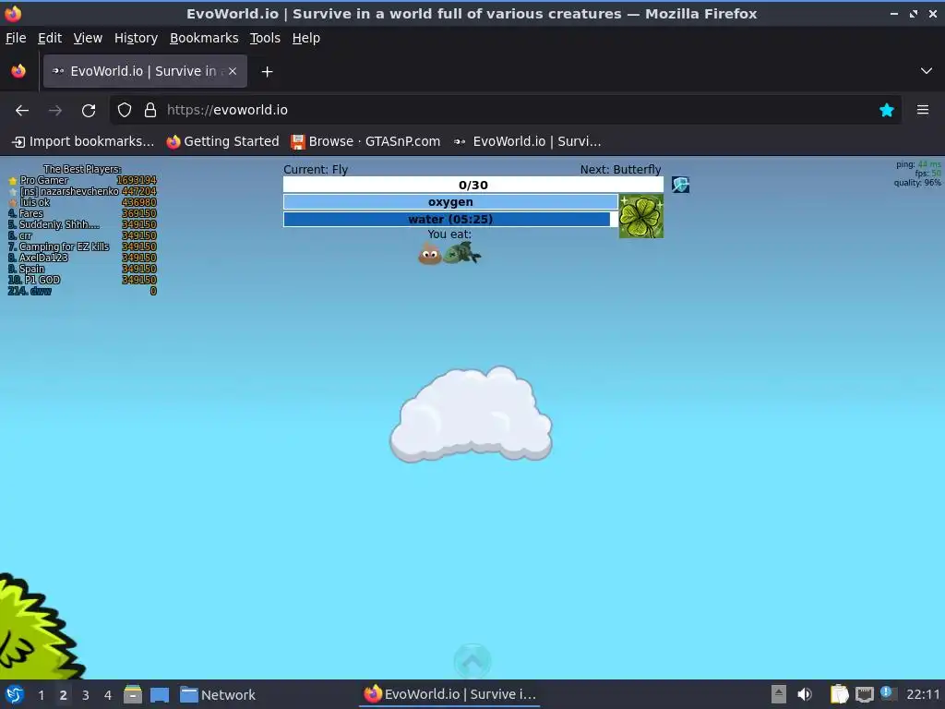945x709 pixels.
Task: Open the Firefox hamburger application menu
Action: point(923,110)
